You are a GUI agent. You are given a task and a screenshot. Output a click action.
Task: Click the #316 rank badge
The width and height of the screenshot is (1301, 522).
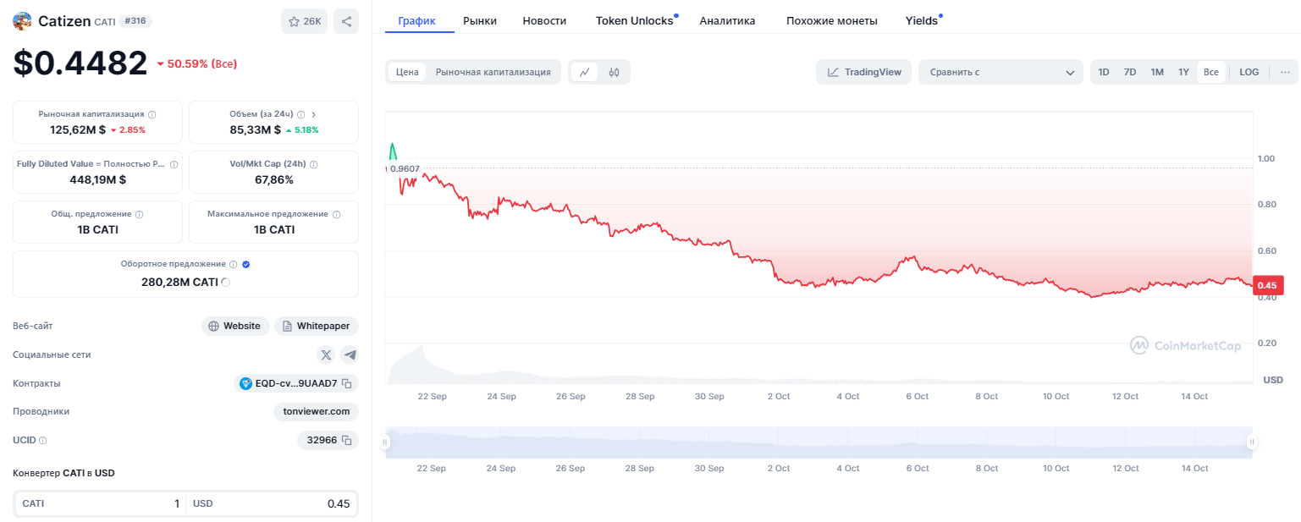tap(136, 21)
